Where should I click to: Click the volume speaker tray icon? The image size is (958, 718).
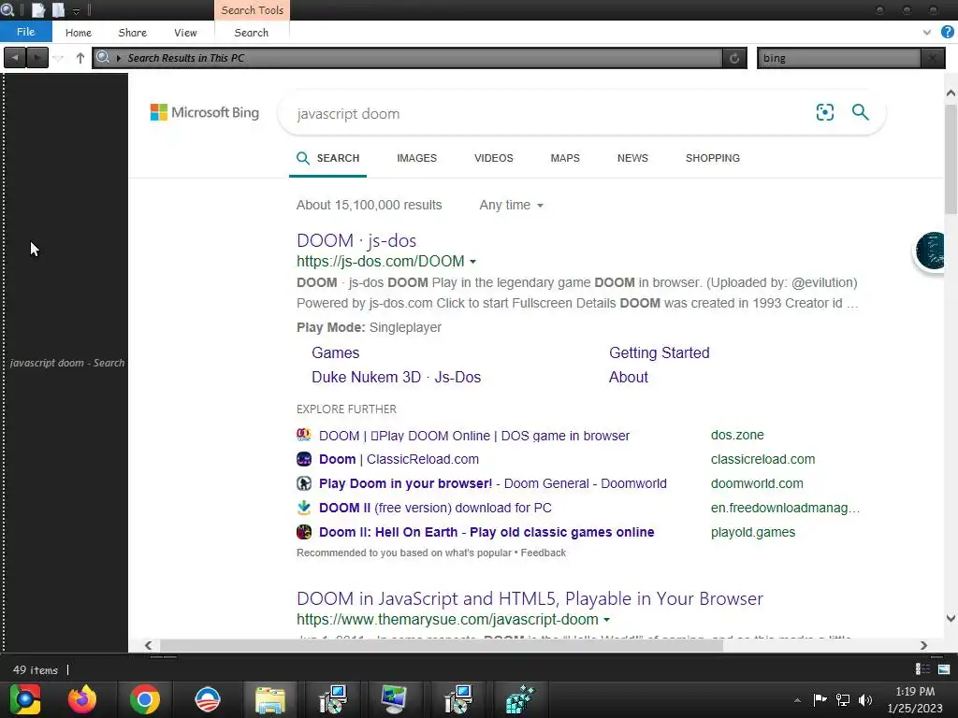tap(865, 700)
